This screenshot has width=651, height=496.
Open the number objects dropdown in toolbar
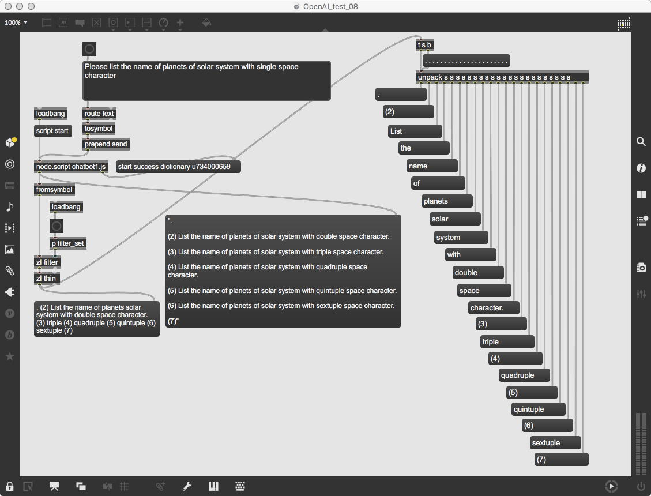click(x=130, y=23)
